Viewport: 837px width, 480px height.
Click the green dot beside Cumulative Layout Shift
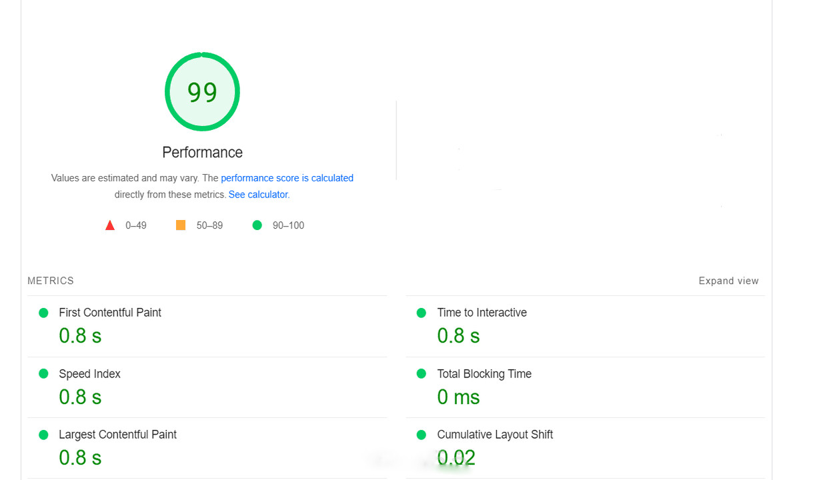point(422,435)
